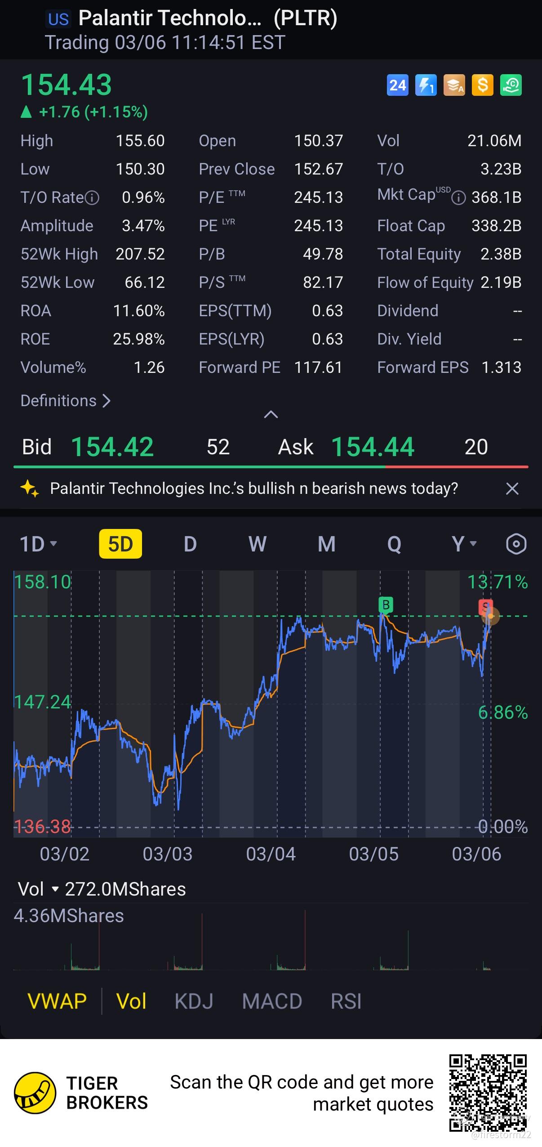Tap the sparkle AI news icon
Screen dimensions: 542x1147
30,488
